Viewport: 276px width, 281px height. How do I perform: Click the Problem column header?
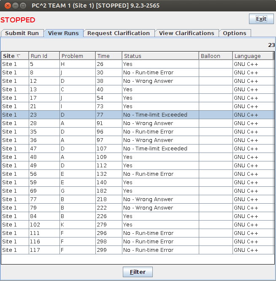point(77,56)
